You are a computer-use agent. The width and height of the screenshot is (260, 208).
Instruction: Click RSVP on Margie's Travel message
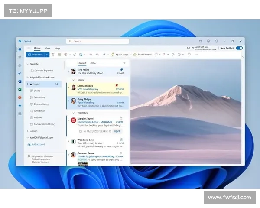tap(117, 131)
